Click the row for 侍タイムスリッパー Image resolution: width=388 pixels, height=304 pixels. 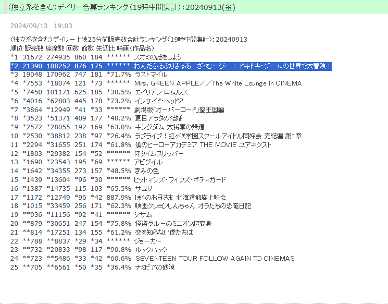pos(97,154)
